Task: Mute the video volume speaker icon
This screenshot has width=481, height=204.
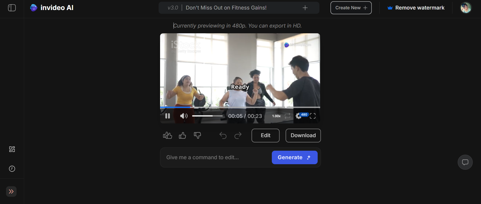Action: (x=184, y=116)
